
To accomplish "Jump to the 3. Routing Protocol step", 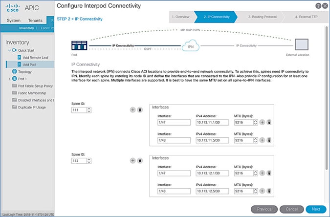I will (x=262, y=17).
